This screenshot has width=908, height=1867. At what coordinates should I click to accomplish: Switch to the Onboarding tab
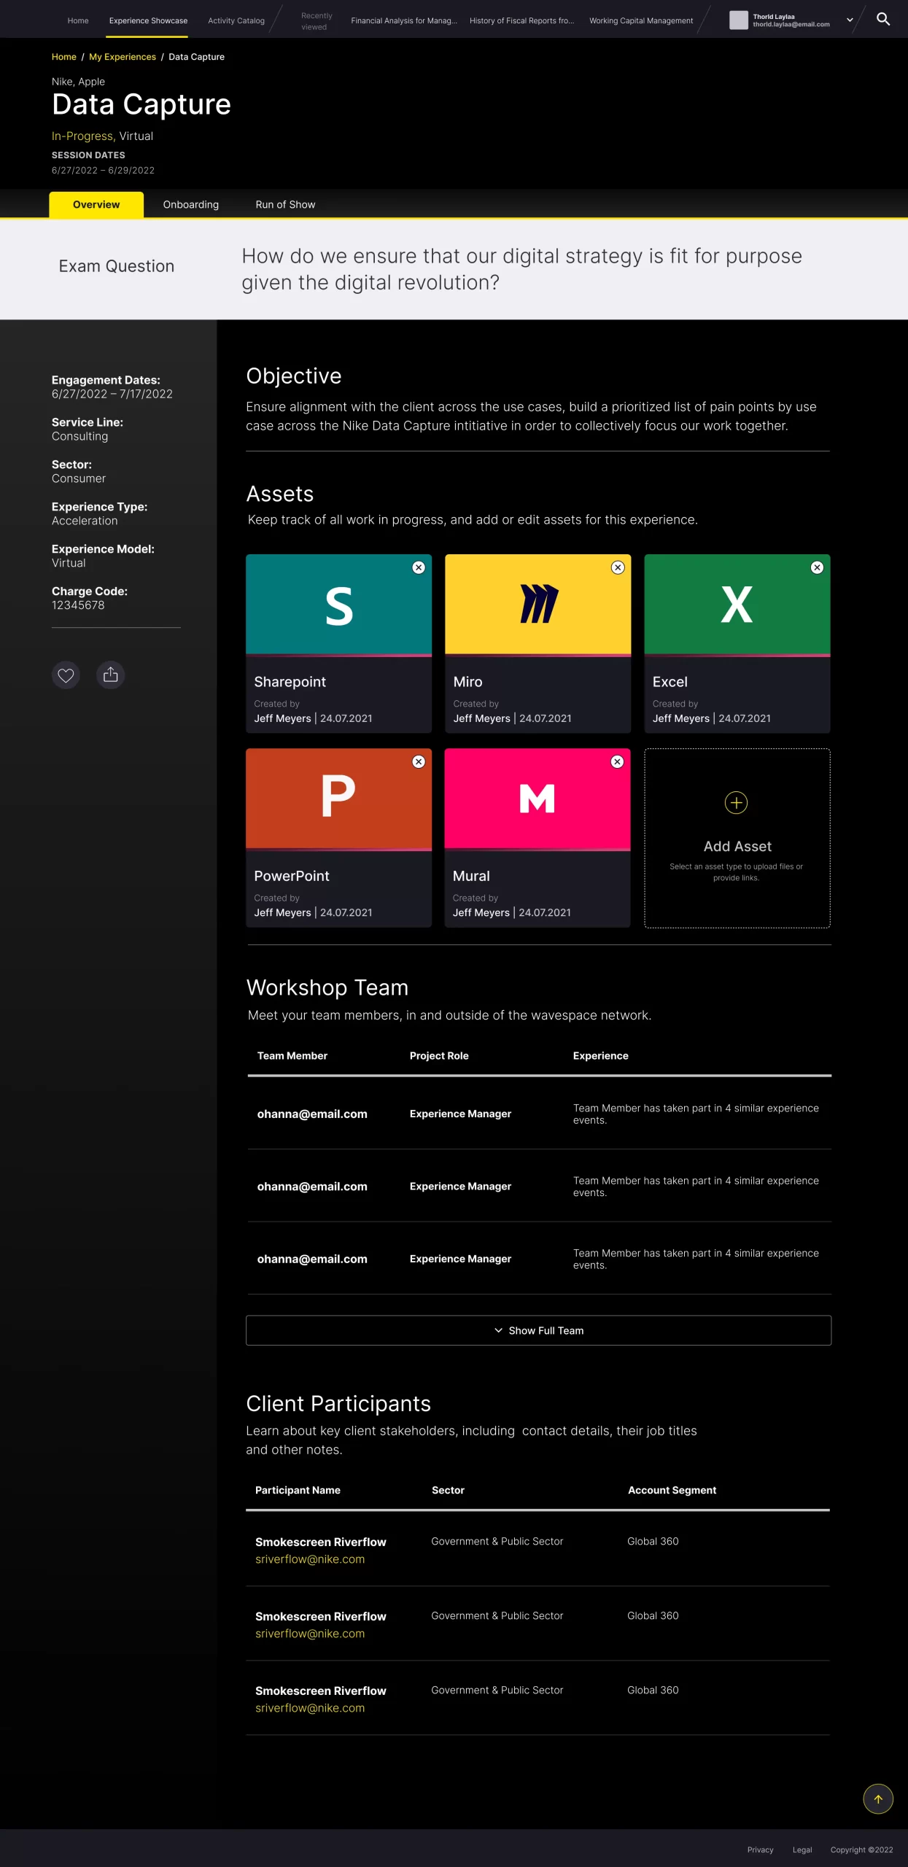click(191, 205)
